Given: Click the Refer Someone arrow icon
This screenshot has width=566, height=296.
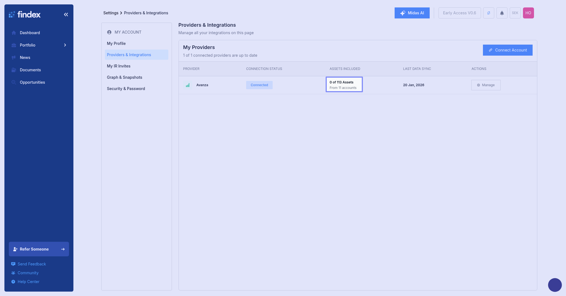Looking at the screenshot, I should tap(63, 249).
